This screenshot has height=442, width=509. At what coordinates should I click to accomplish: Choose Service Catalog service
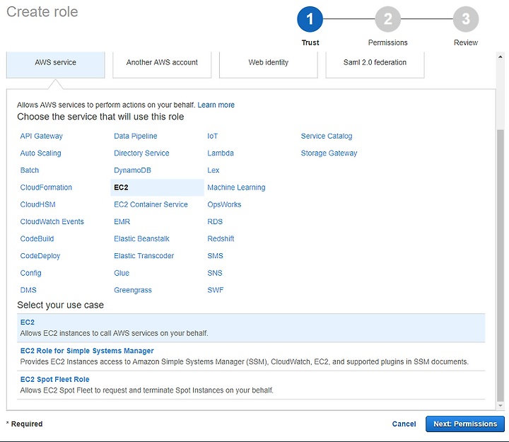point(327,136)
